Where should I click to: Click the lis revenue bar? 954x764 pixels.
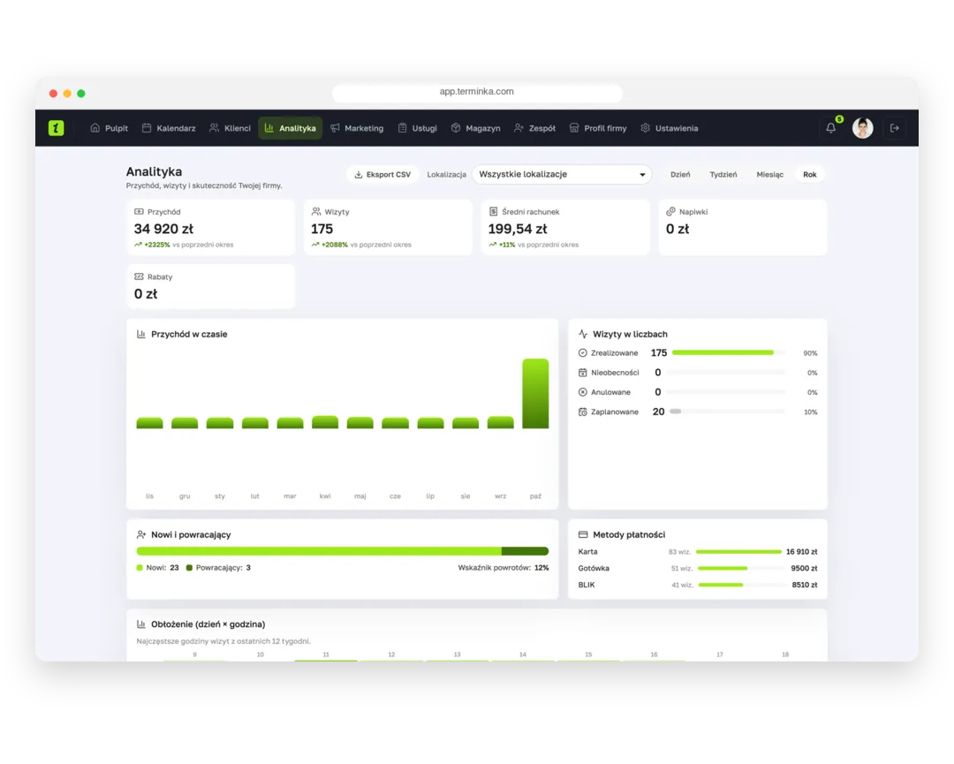pyautogui.click(x=149, y=423)
